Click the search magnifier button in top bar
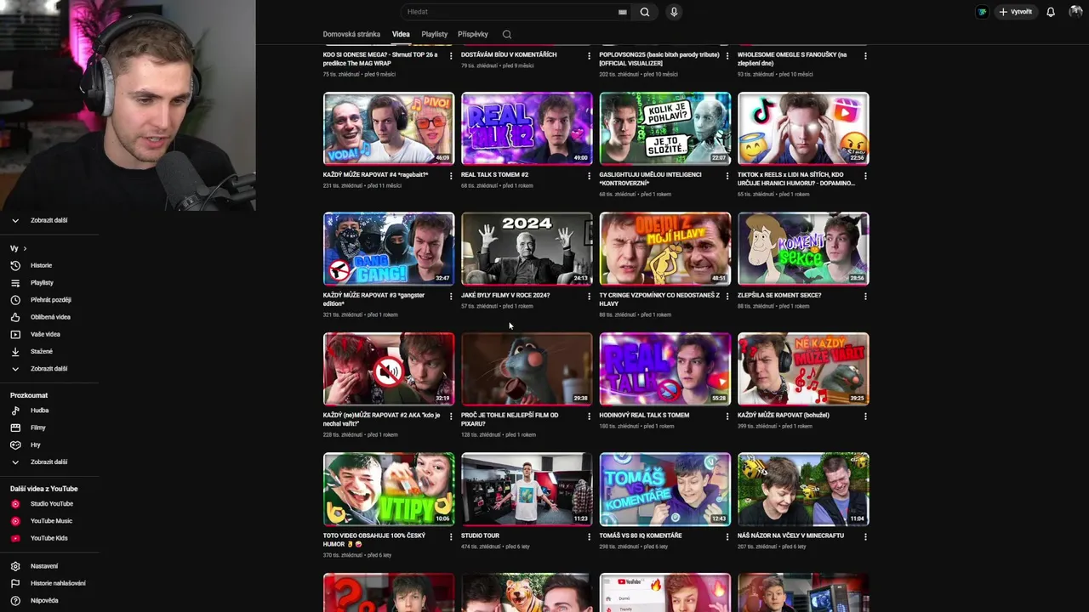 point(645,12)
